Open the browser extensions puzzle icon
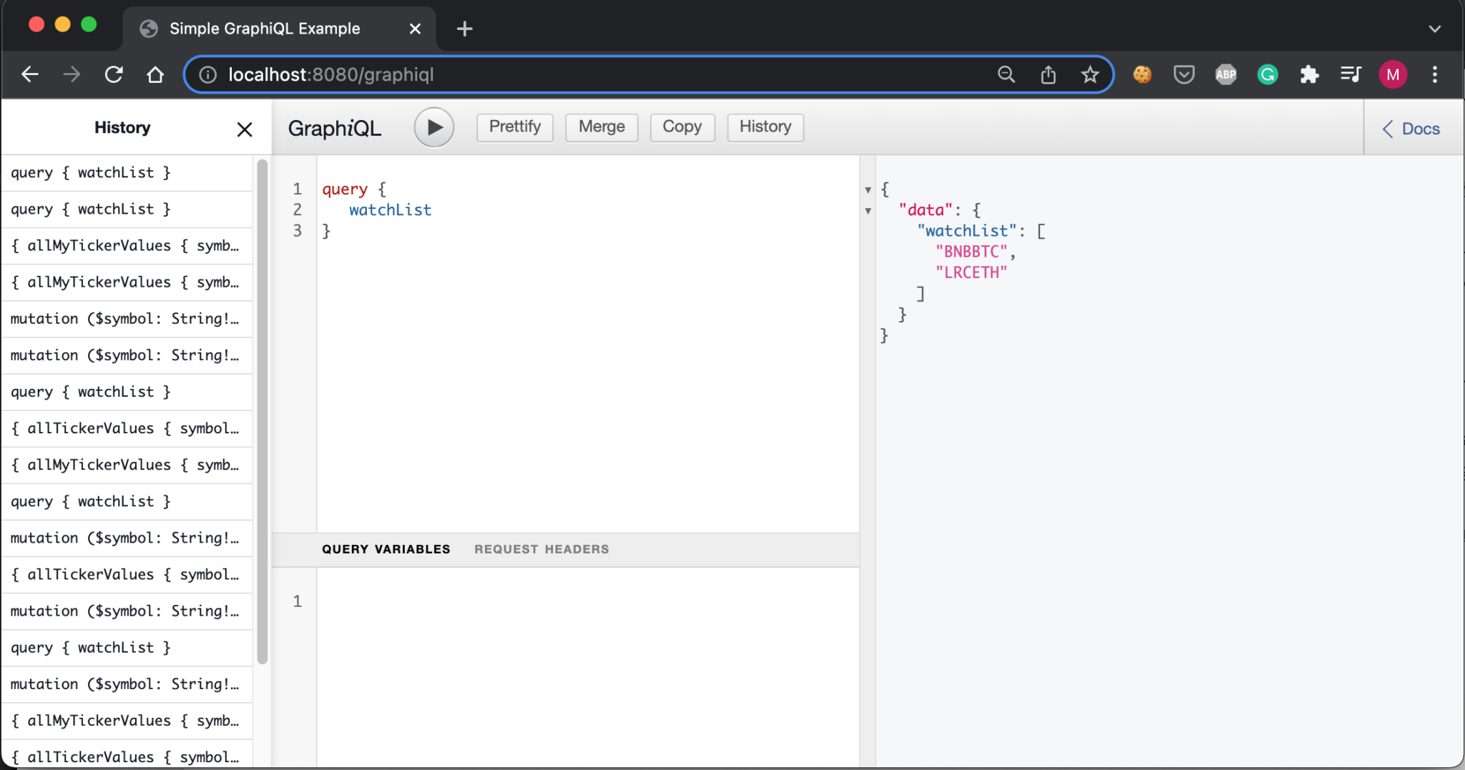The image size is (1465, 770). (1309, 74)
